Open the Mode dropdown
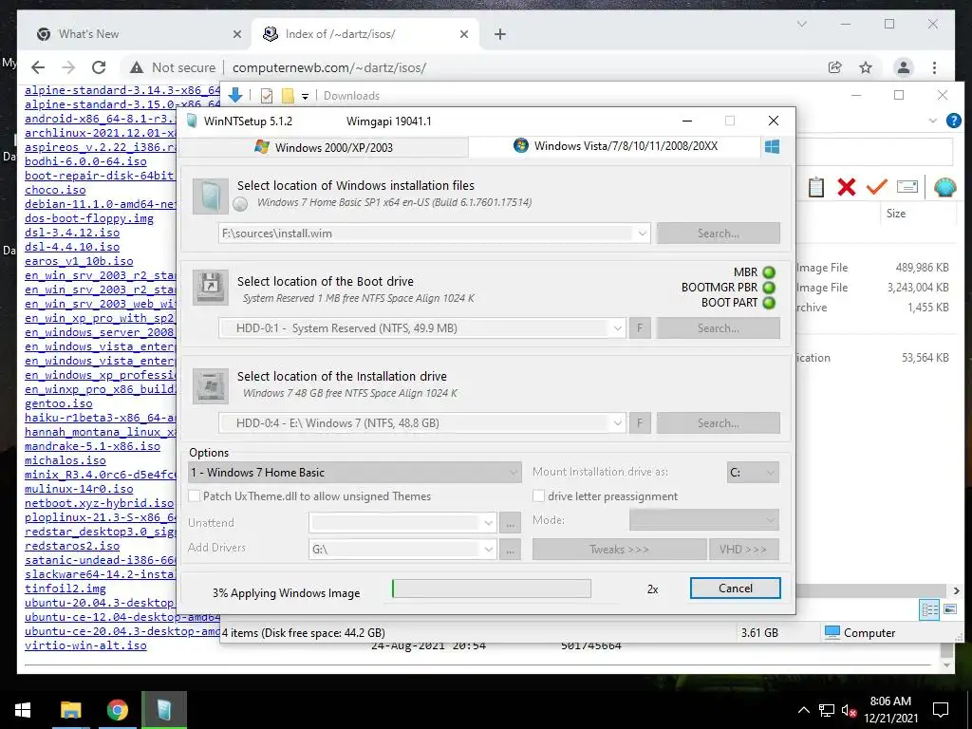The image size is (972, 729). 703,520
